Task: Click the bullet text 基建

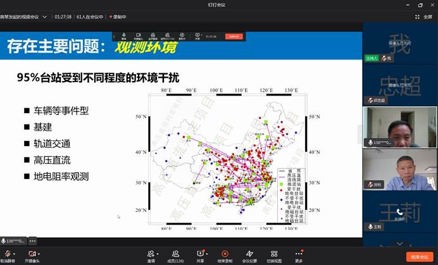Action: [43, 127]
